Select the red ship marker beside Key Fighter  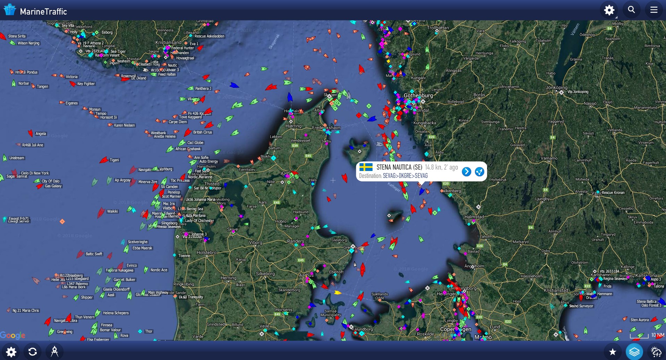click(x=72, y=84)
